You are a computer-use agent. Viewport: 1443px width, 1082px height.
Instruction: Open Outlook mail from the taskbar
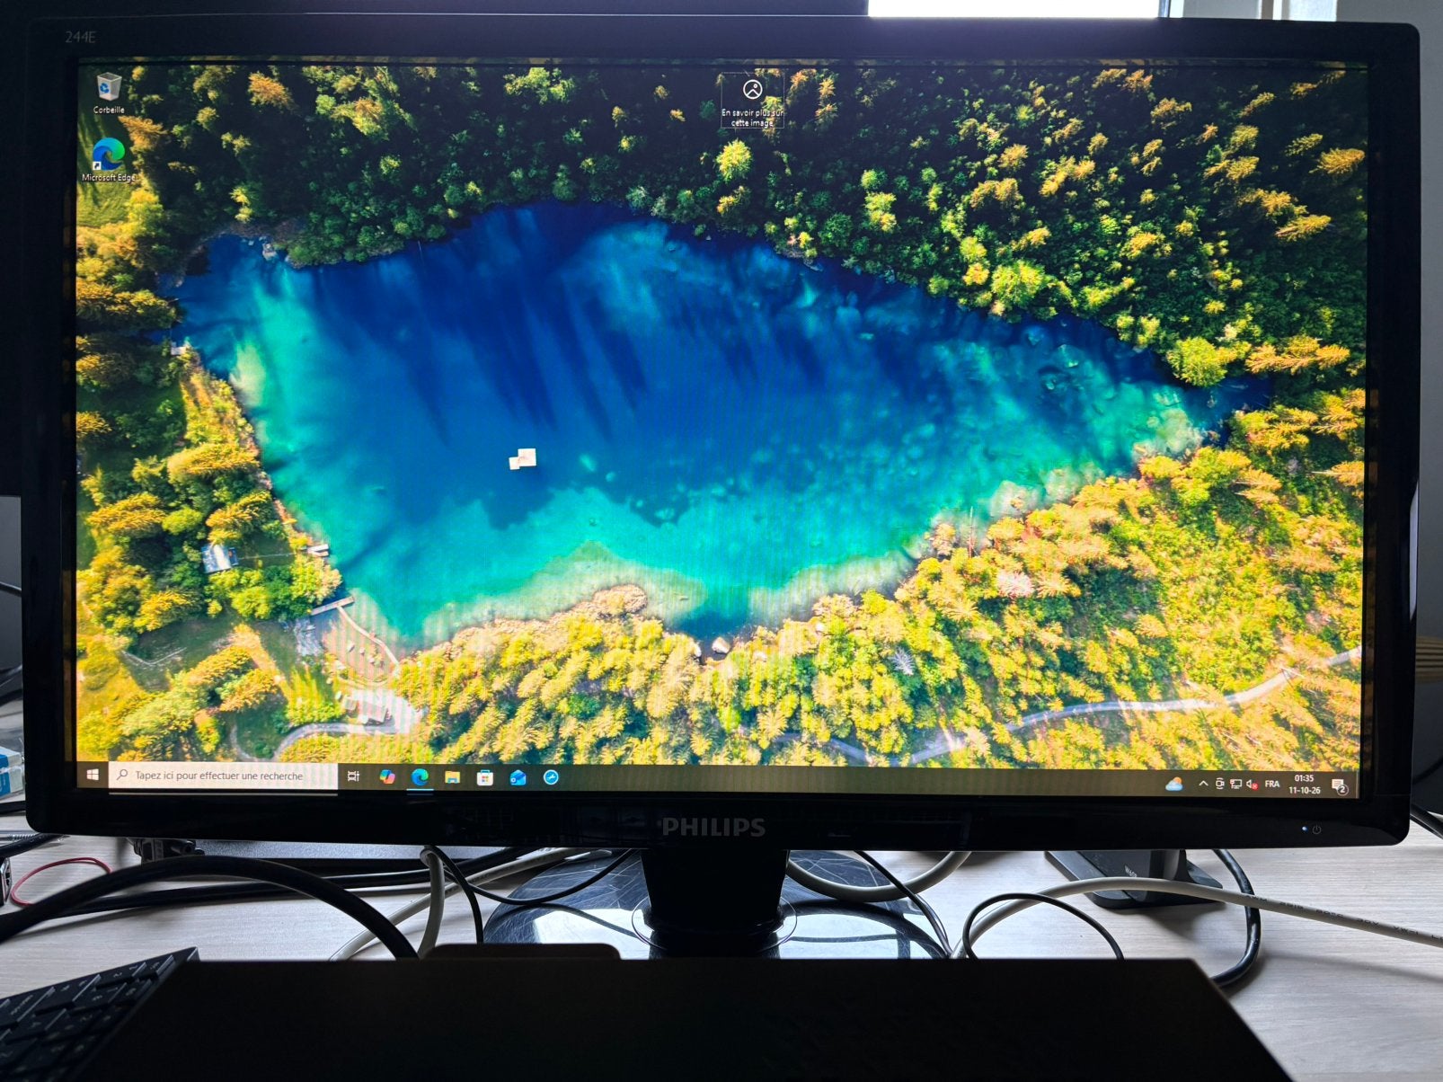[x=518, y=777]
